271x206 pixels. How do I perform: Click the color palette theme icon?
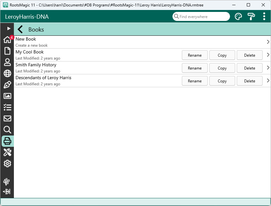point(238,17)
